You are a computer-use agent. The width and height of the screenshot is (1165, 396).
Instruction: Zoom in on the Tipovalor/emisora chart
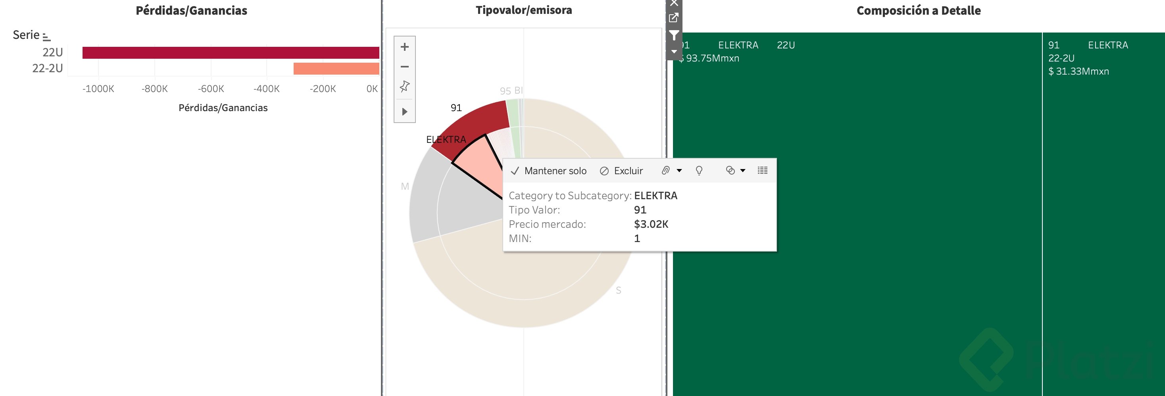pyautogui.click(x=404, y=47)
